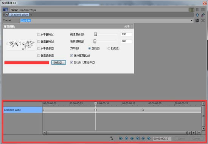Click the .030 threshold value field
208x144 pixels.
point(126,34)
